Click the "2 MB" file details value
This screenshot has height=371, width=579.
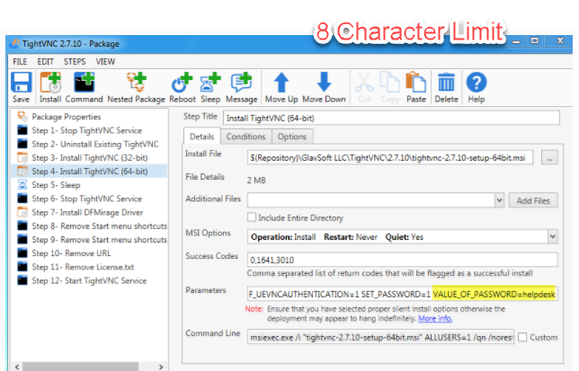click(256, 181)
